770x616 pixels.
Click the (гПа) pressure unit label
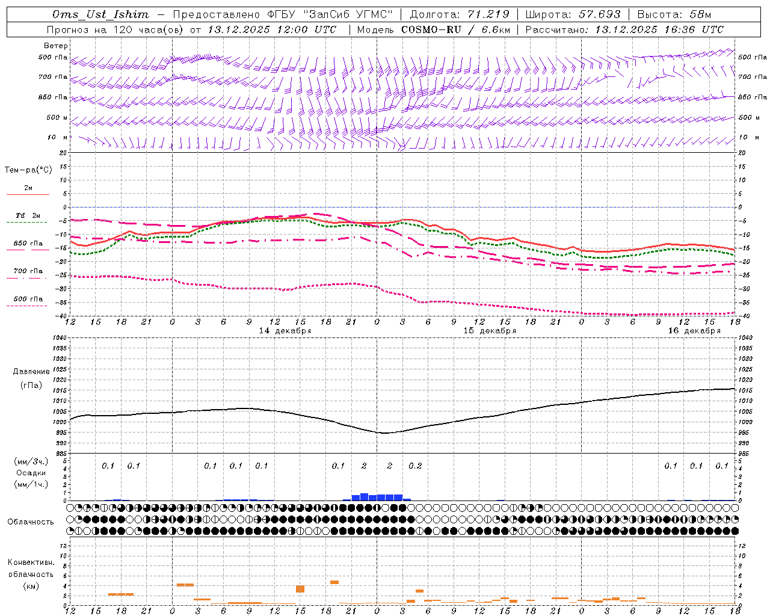[31, 386]
